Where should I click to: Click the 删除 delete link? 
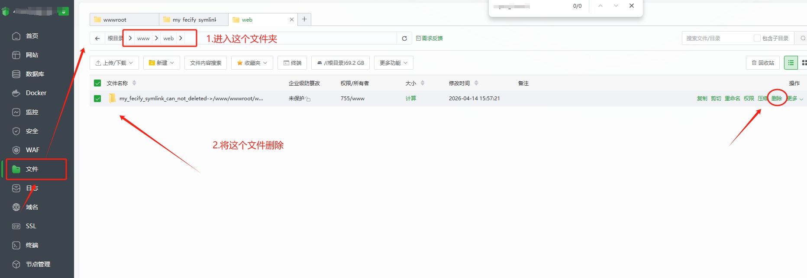[776, 99]
